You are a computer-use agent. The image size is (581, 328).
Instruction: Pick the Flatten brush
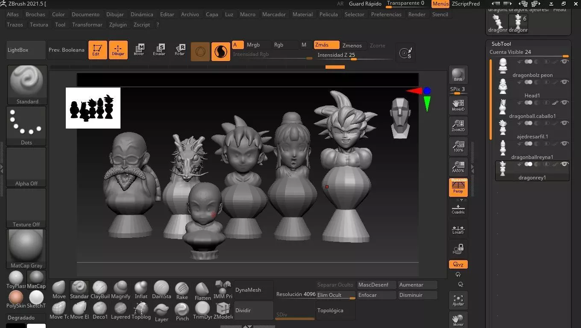pyautogui.click(x=202, y=291)
